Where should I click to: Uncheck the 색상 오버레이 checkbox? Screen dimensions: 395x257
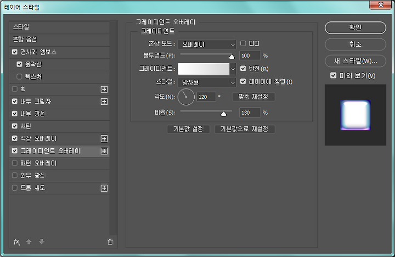coord(15,138)
